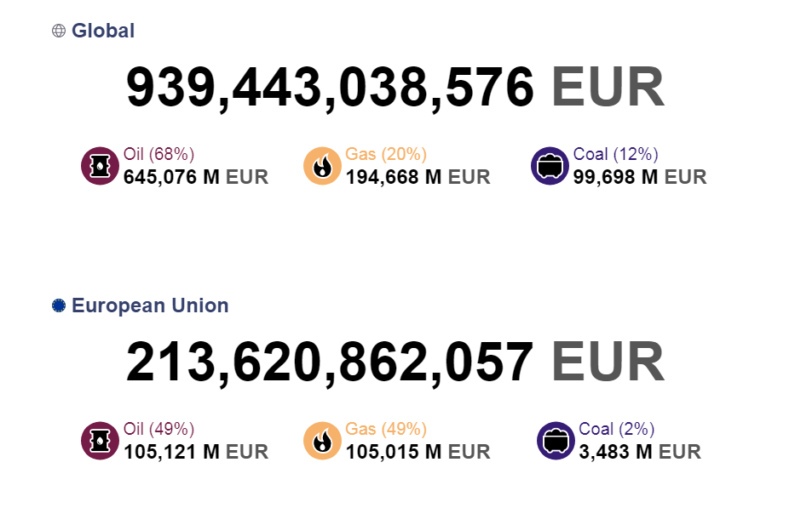795x525 pixels.
Task: Click the Global gas flame icon
Action: [322, 166]
